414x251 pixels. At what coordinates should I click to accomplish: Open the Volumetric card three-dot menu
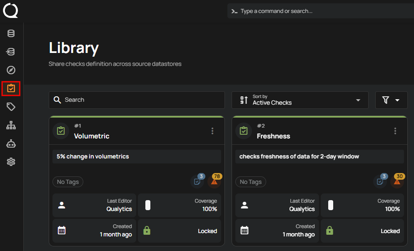(212, 131)
